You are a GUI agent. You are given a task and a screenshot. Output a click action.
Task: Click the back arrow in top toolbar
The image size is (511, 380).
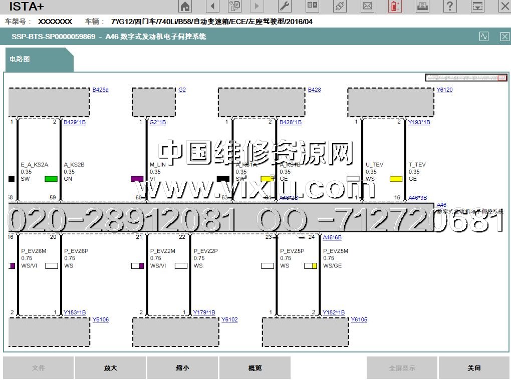click(213, 7)
